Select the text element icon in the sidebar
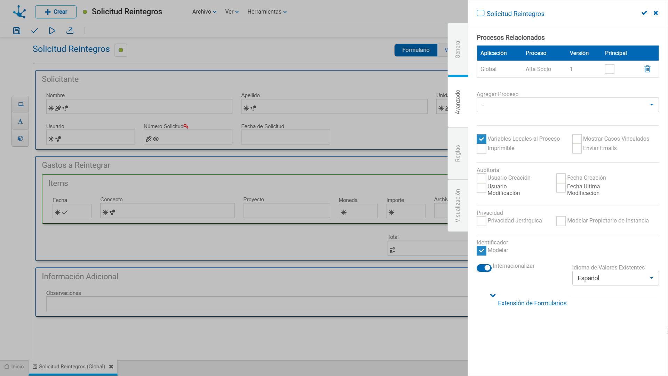Image resolution: width=668 pixels, height=376 pixels. pyautogui.click(x=20, y=122)
